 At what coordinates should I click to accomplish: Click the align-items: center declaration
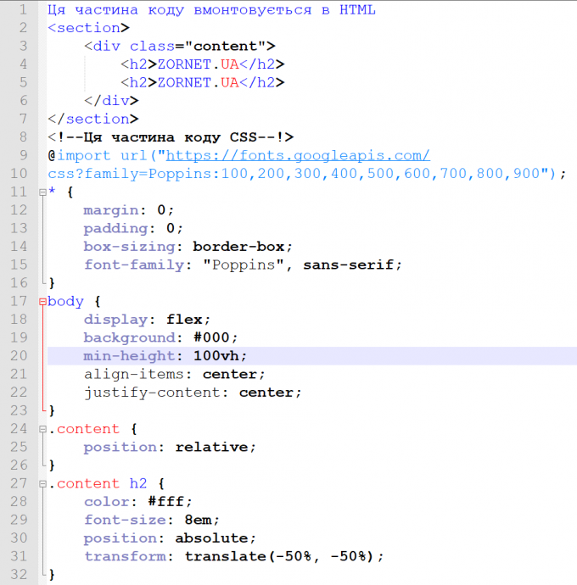point(175,374)
